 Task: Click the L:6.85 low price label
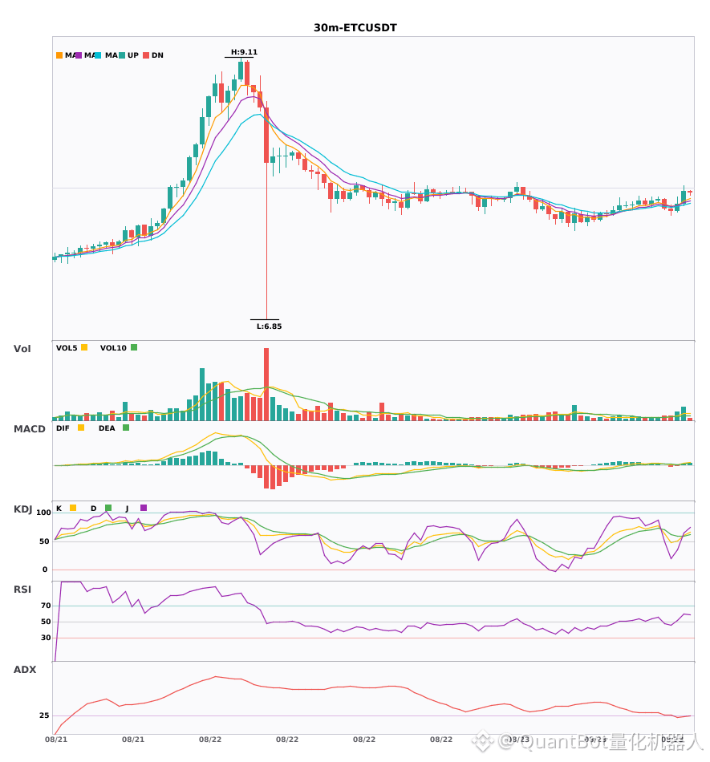coord(270,326)
